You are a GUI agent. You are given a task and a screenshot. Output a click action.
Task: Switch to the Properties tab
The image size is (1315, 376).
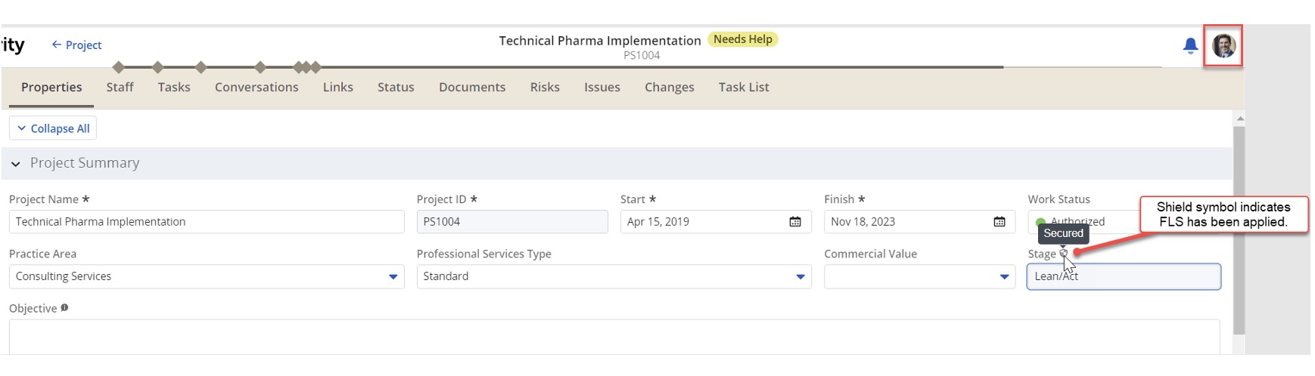[x=51, y=88]
